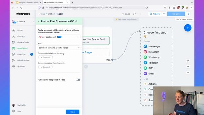Click New Trigger in the starting step
This screenshot has width=204, height=115.
click(96, 52)
